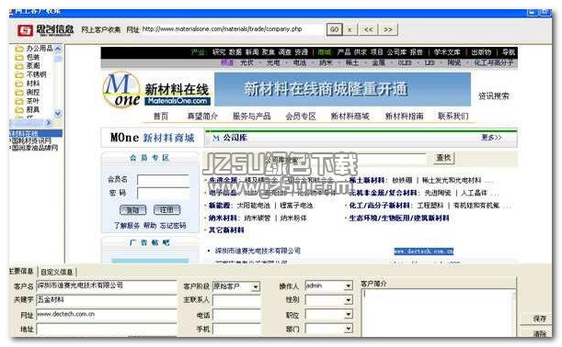Screen dimensions: 562x347
Task: Click the folder tree right scroll arrow
Action: tap(49, 123)
